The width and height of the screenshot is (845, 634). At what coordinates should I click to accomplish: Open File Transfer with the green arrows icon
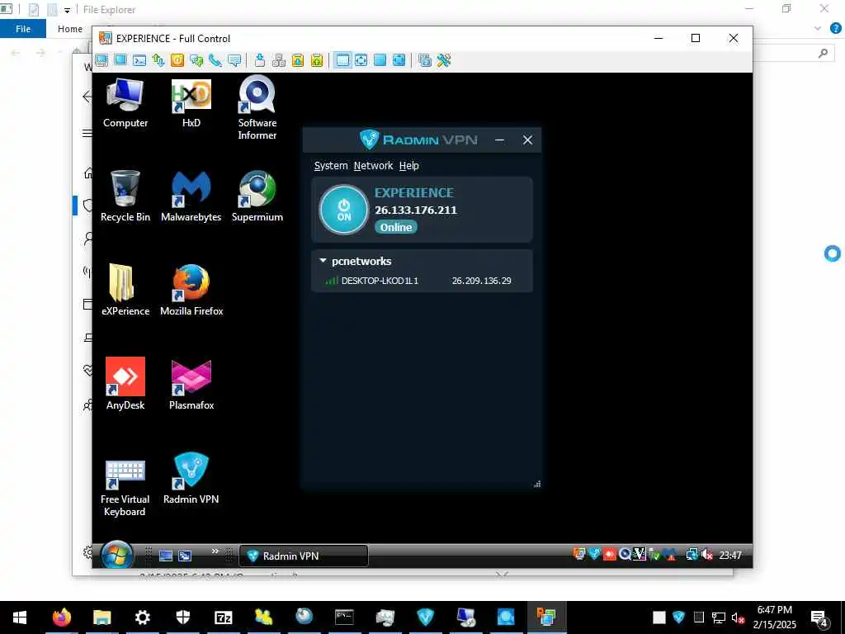(x=158, y=60)
